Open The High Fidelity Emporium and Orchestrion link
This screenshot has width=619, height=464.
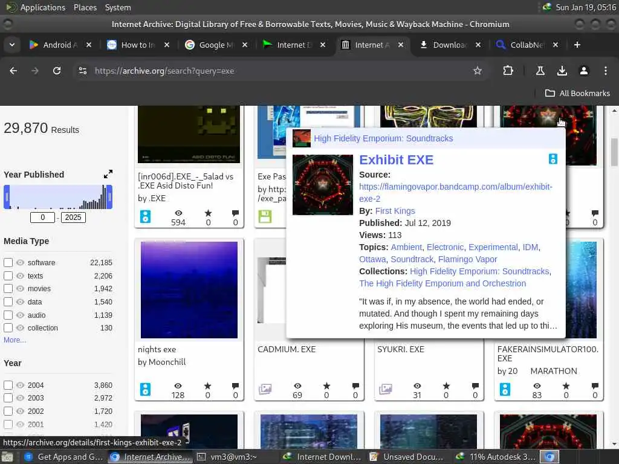point(442,283)
